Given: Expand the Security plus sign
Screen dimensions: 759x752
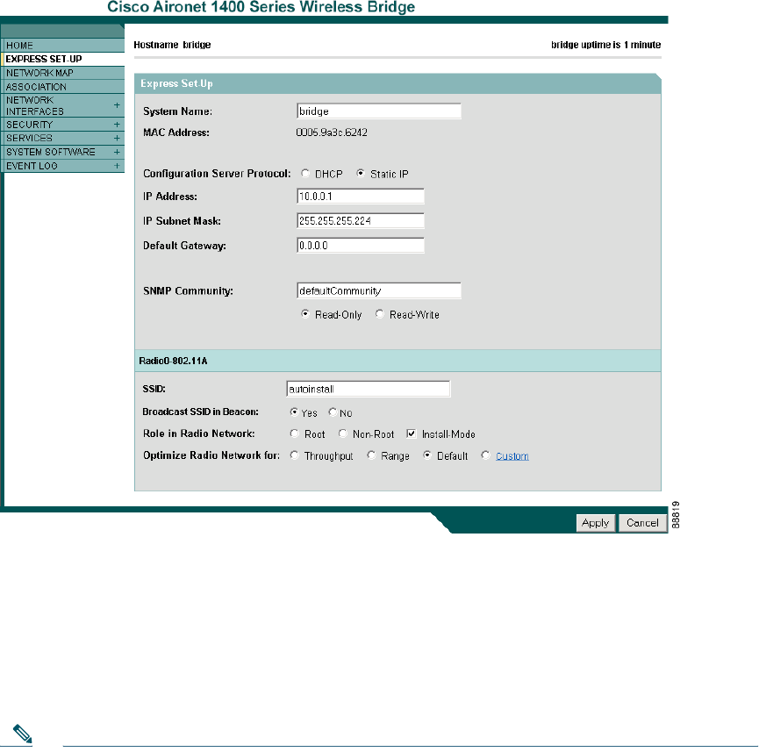Looking at the screenshot, I should pos(117,125).
